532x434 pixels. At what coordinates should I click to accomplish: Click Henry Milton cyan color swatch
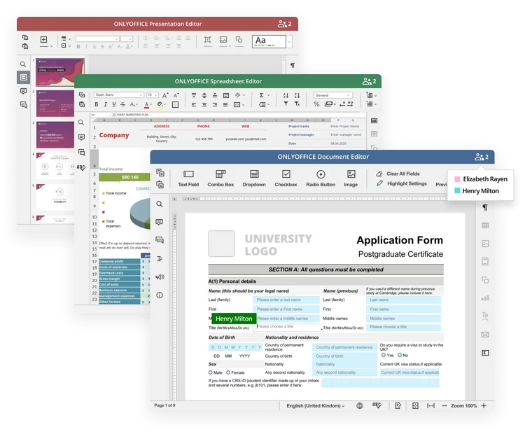coord(457,190)
